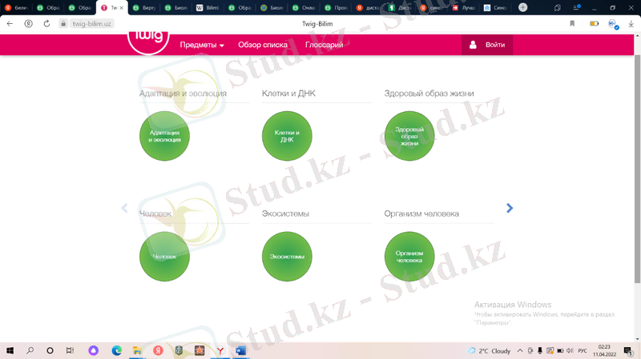Bookmark this page
This screenshot has height=359, width=641.
(x=572, y=24)
